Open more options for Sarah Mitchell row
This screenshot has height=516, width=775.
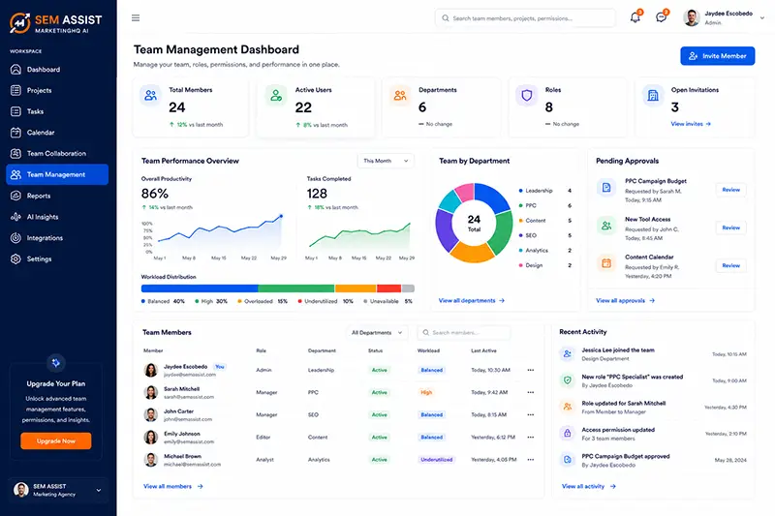[530, 392]
